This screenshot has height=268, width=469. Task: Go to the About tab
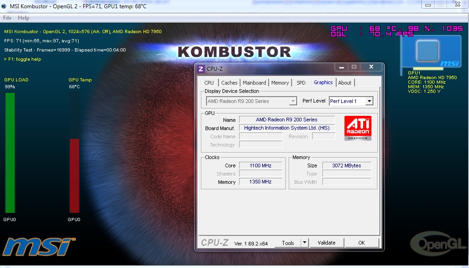(x=344, y=83)
